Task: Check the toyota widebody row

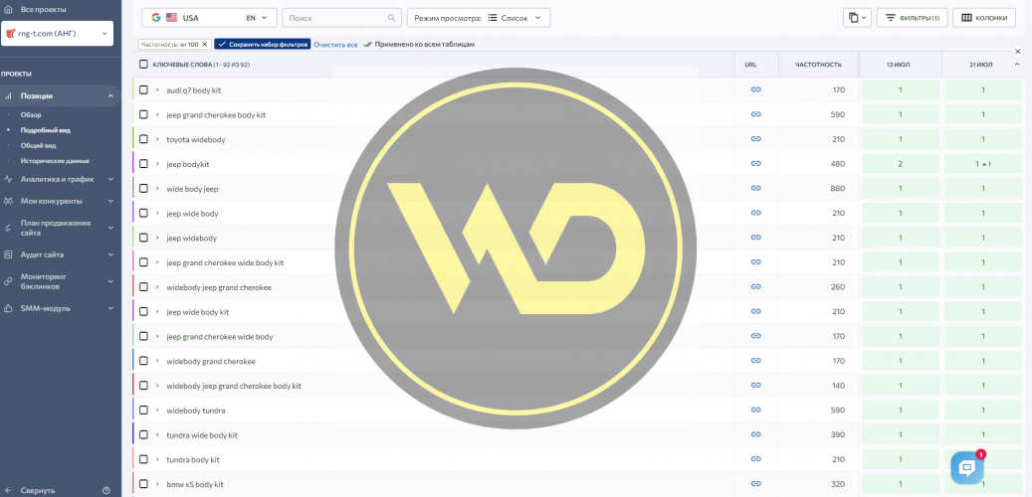Action: coord(143,139)
